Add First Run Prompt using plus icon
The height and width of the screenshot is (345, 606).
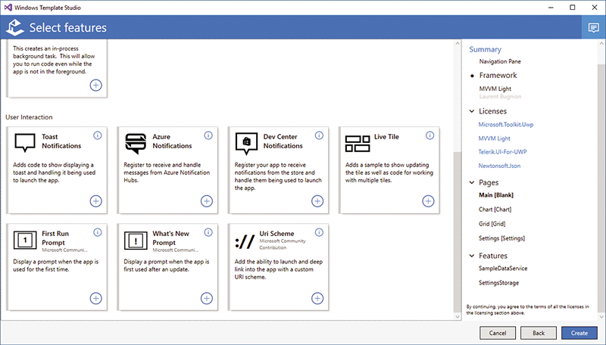96,298
